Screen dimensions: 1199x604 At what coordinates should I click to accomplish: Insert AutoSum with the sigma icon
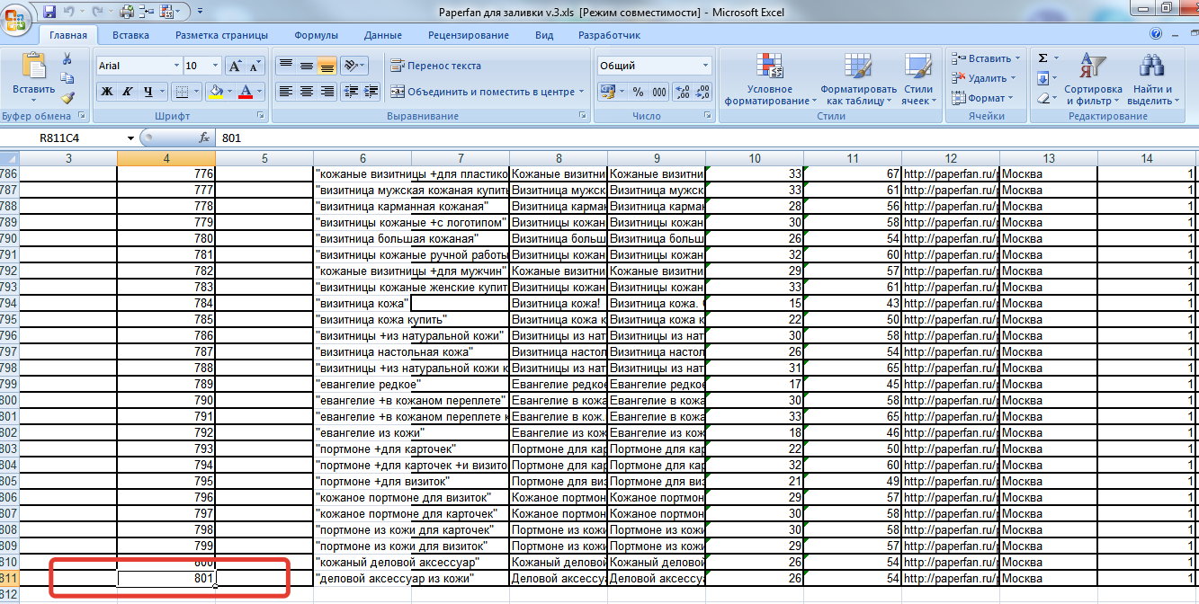click(x=1042, y=58)
